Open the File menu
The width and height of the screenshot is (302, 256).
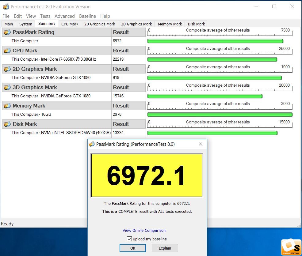[x=6, y=16]
